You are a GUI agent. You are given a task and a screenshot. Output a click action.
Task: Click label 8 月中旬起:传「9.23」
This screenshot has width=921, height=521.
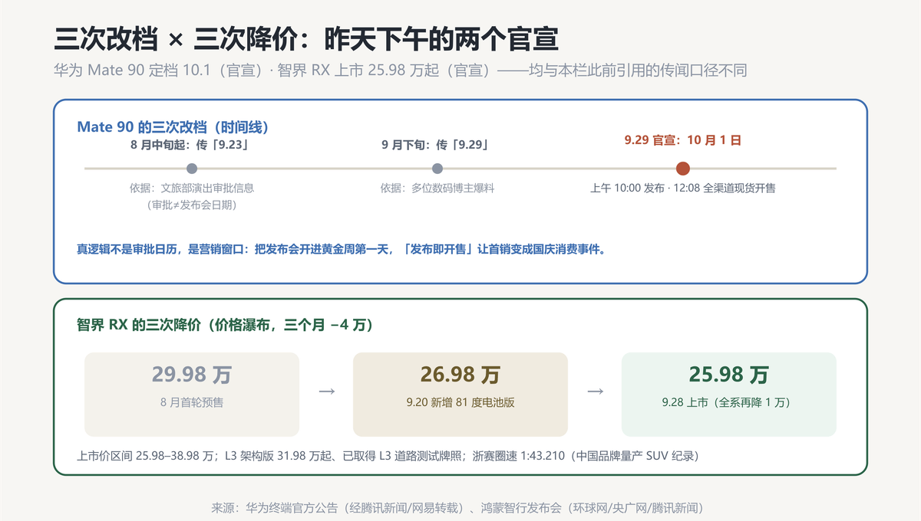192,144
